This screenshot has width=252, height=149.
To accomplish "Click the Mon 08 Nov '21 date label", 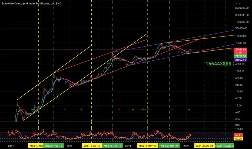I will pos(169,146).
